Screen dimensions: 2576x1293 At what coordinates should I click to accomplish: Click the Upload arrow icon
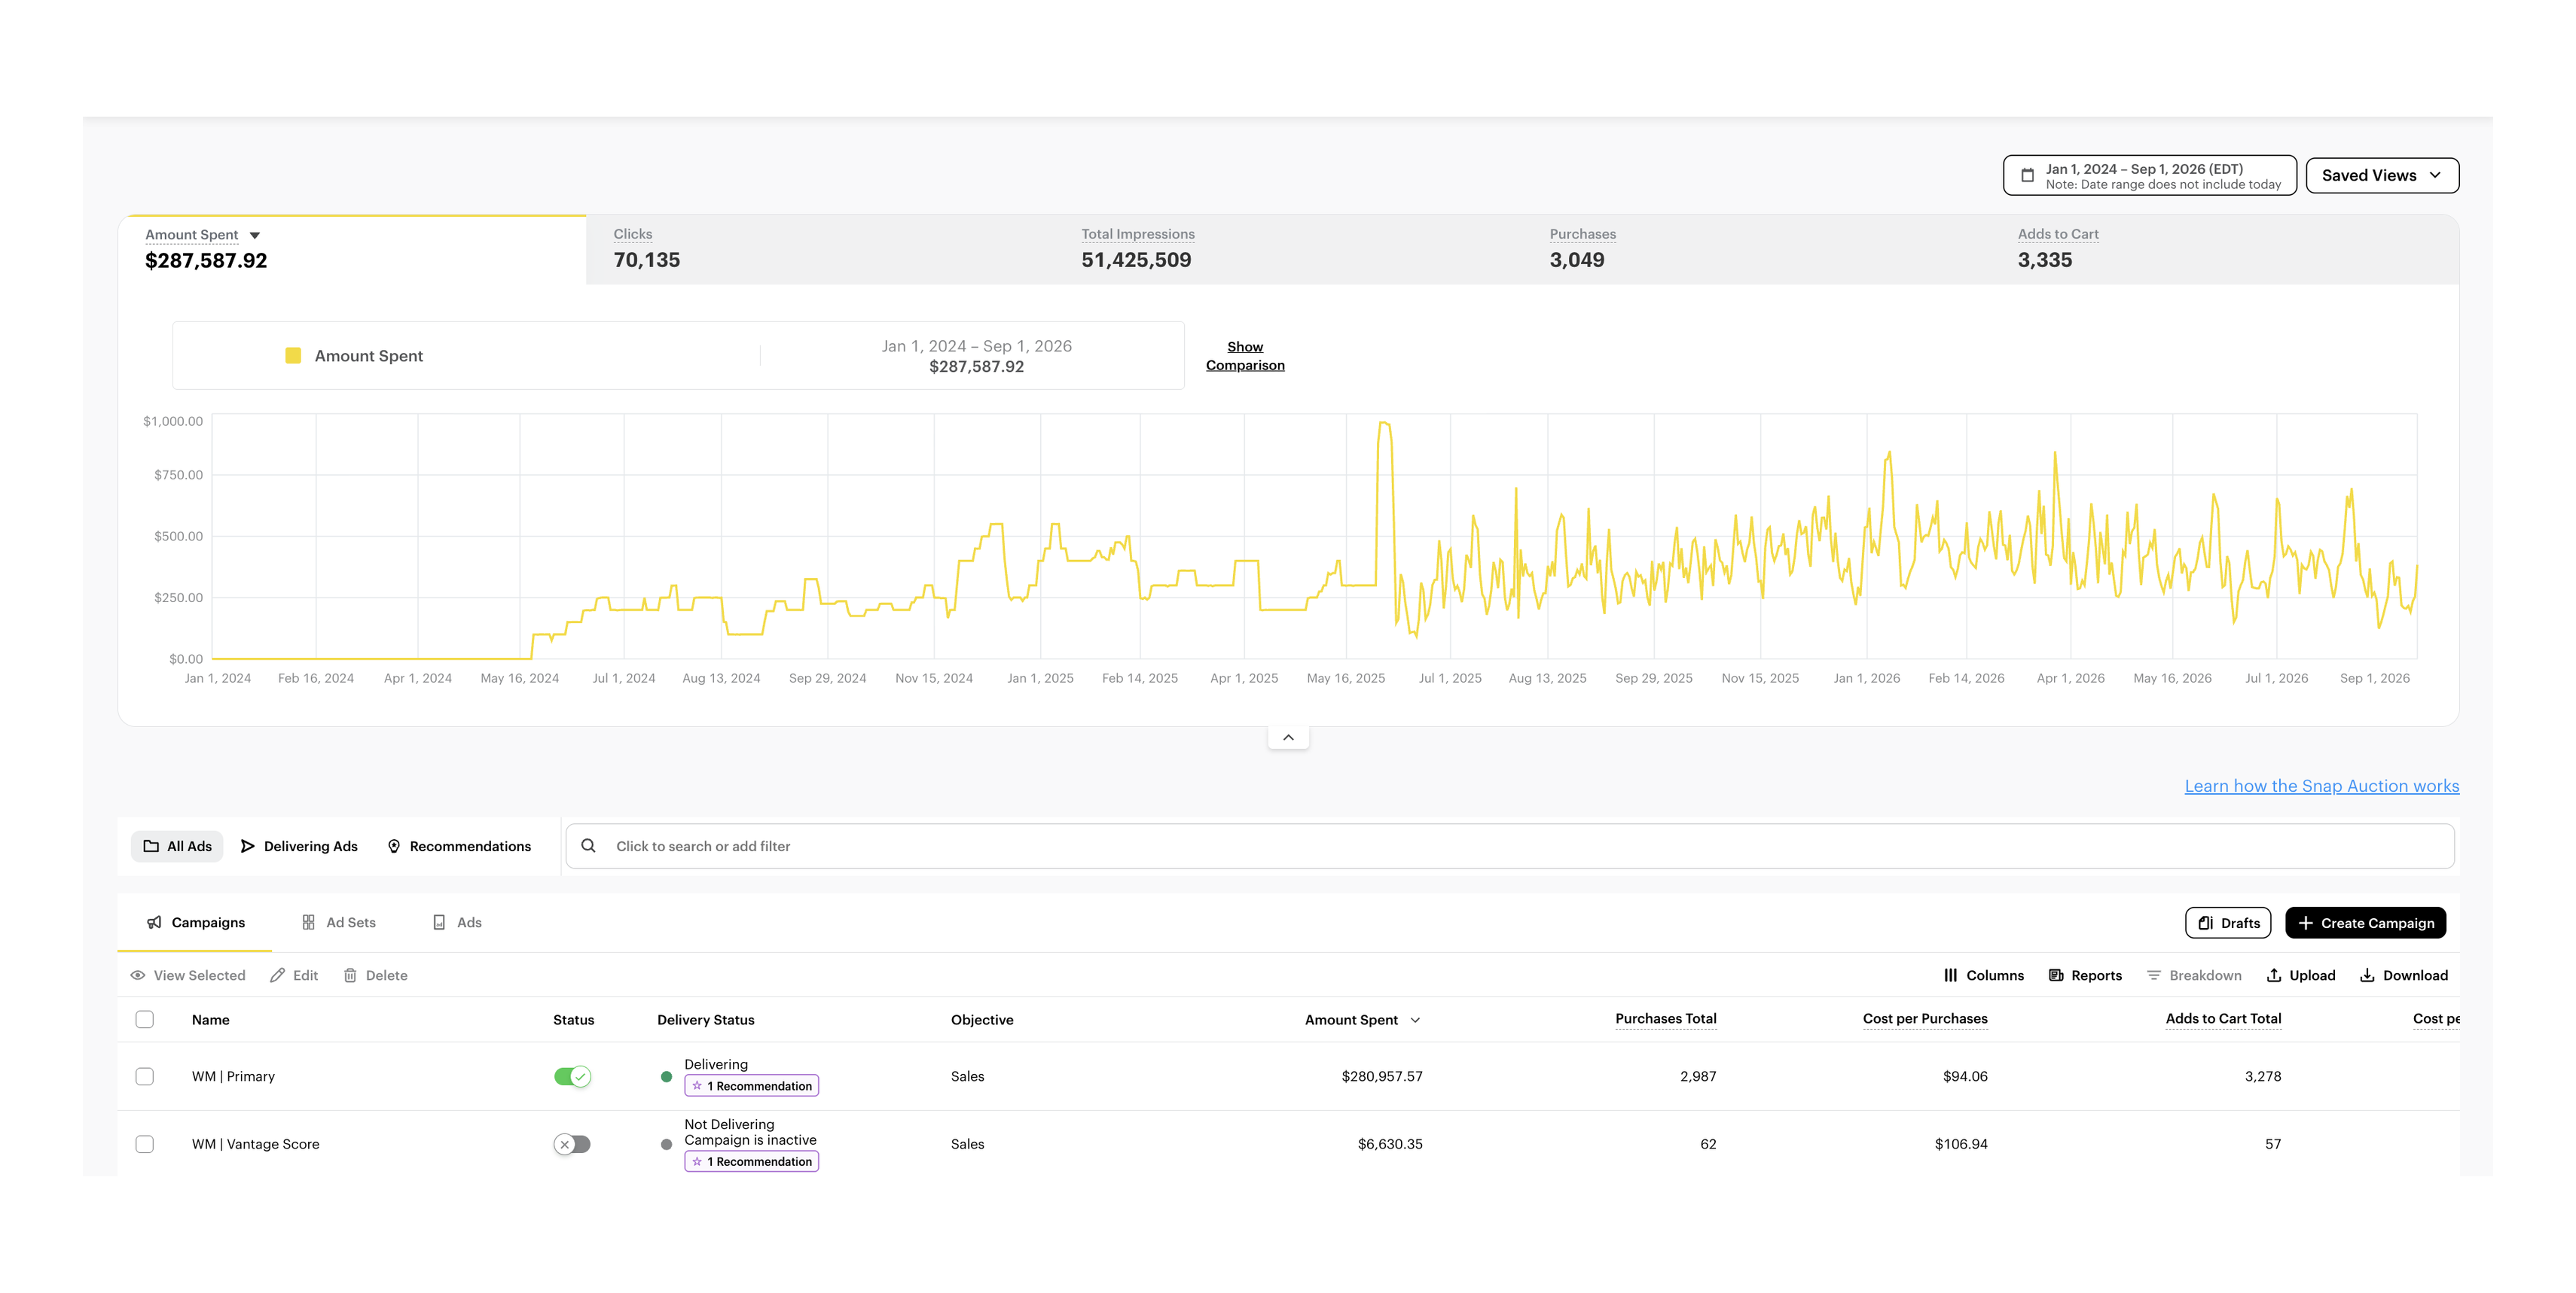pyautogui.click(x=2274, y=975)
